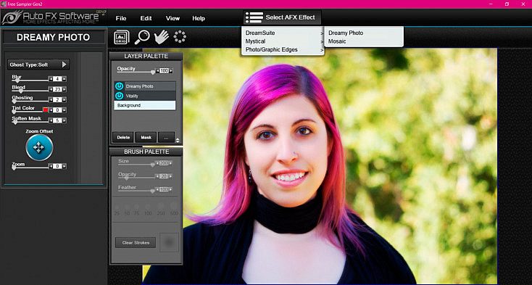Click the ellipsis button in Layer Palette
532x285 pixels.
click(x=166, y=137)
